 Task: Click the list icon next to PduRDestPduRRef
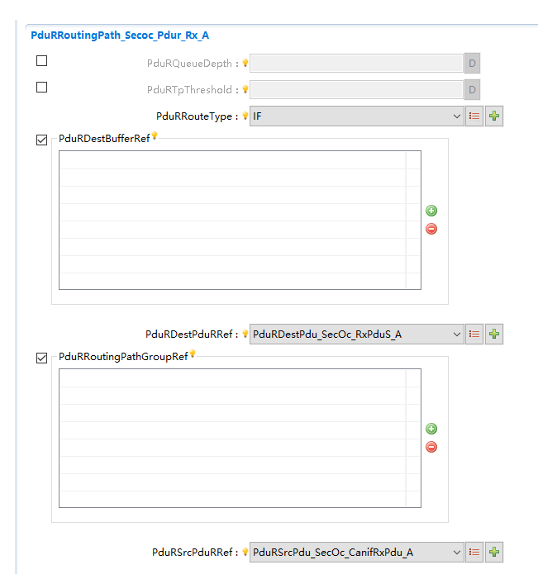click(474, 335)
